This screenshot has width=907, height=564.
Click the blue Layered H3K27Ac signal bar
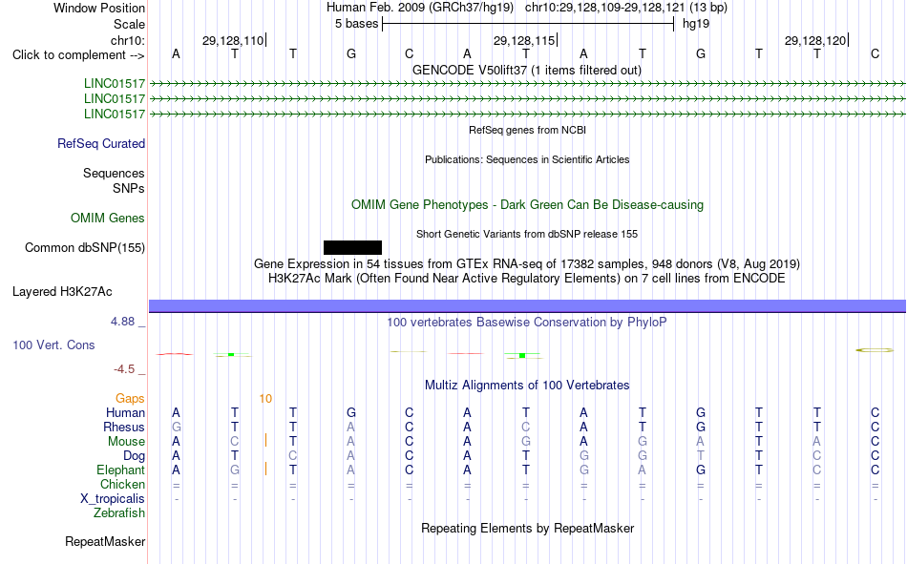point(527,306)
